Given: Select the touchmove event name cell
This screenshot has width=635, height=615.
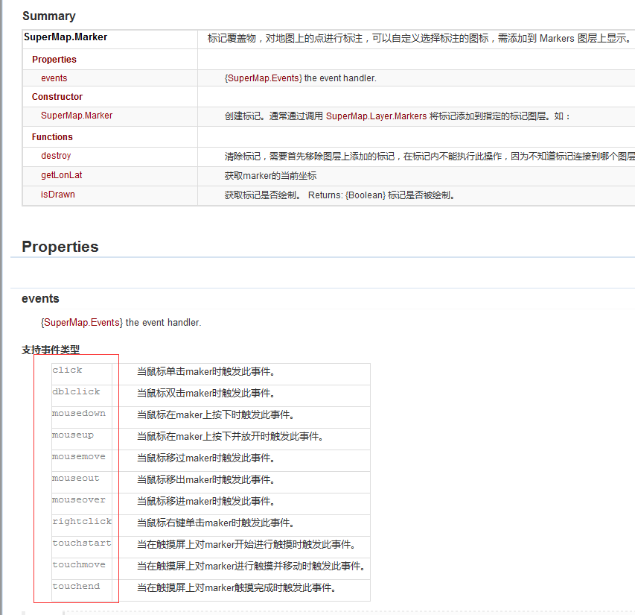Looking at the screenshot, I should click(x=82, y=569).
